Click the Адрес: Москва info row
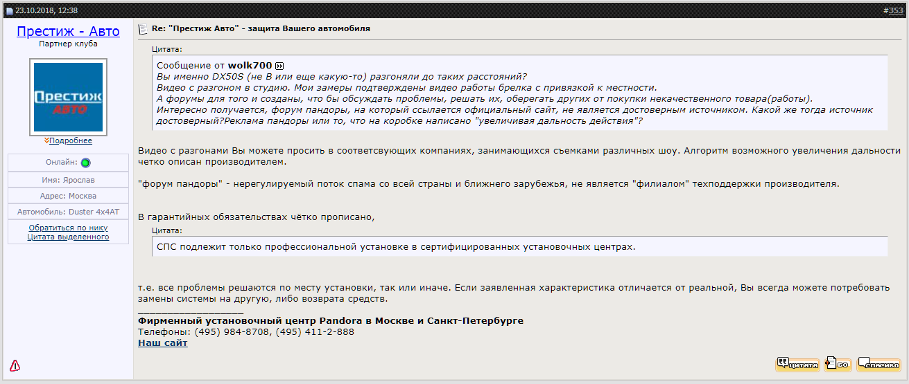 click(x=68, y=196)
